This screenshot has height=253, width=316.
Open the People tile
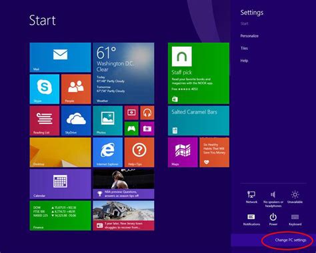pos(76,89)
